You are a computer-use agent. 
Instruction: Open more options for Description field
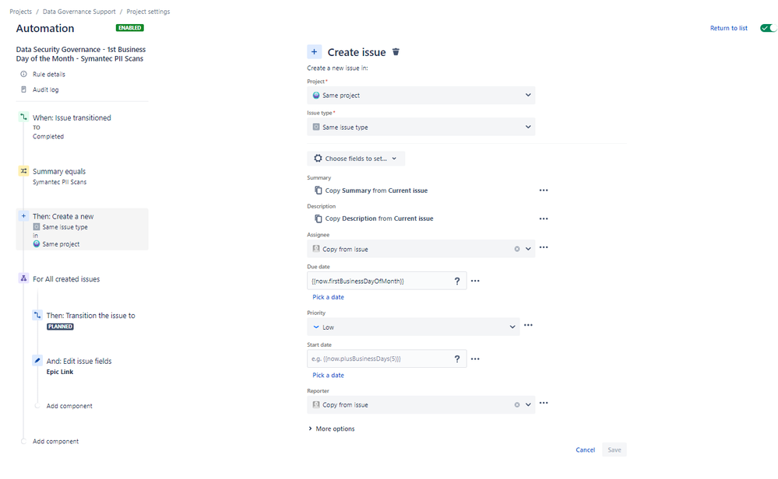(x=544, y=219)
